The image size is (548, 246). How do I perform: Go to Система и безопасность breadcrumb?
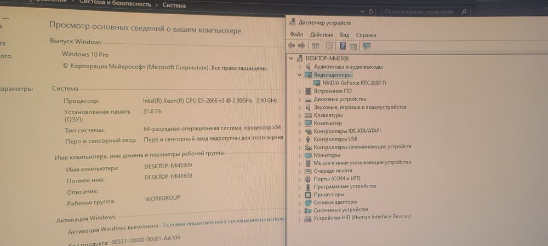(x=115, y=4)
